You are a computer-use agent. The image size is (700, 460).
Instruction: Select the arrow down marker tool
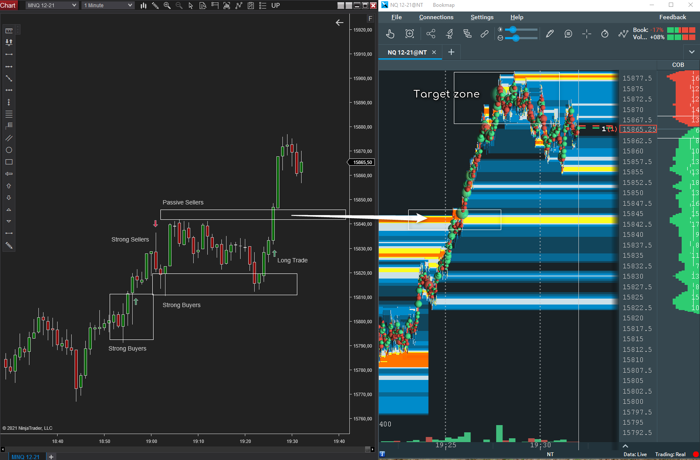pyautogui.click(x=9, y=198)
